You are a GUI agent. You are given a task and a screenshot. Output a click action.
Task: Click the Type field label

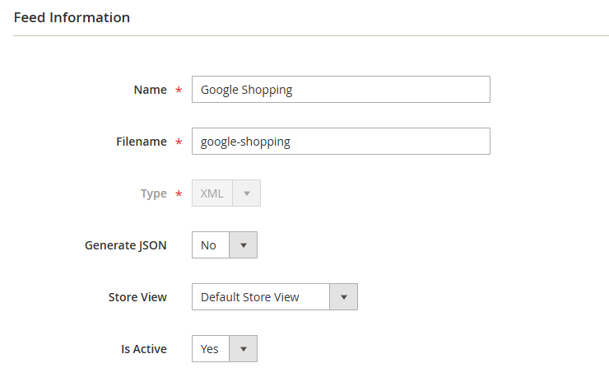(x=153, y=193)
